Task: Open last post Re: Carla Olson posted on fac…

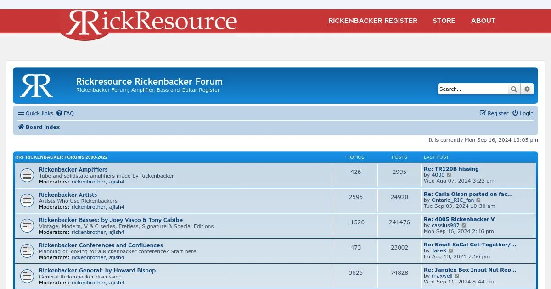Action: (x=468, y=194)
